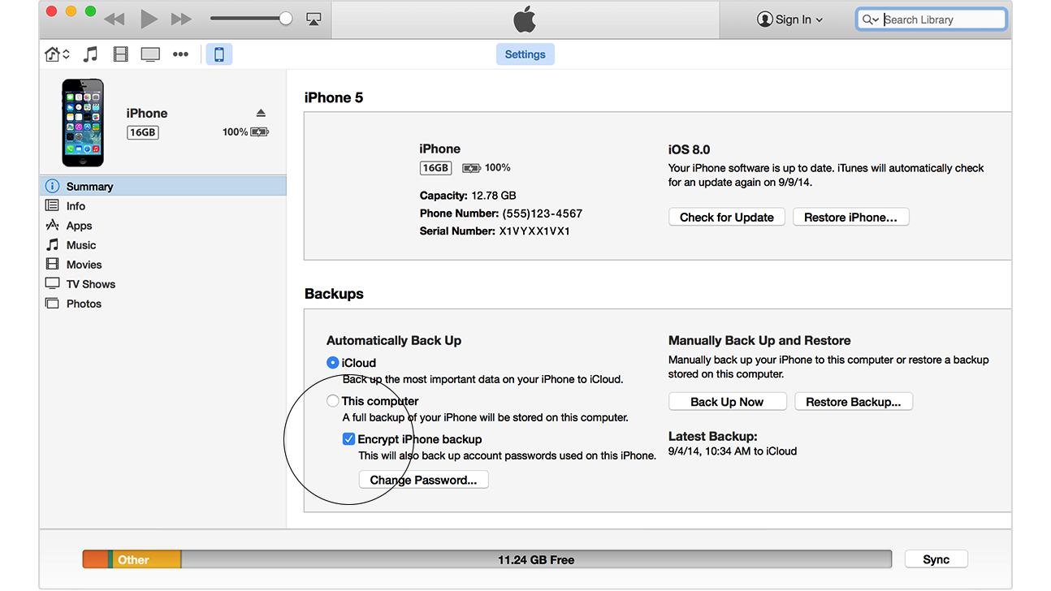Switch to the Music library icon
Viewport: 1051px width, 591px height.
[91, 54]
